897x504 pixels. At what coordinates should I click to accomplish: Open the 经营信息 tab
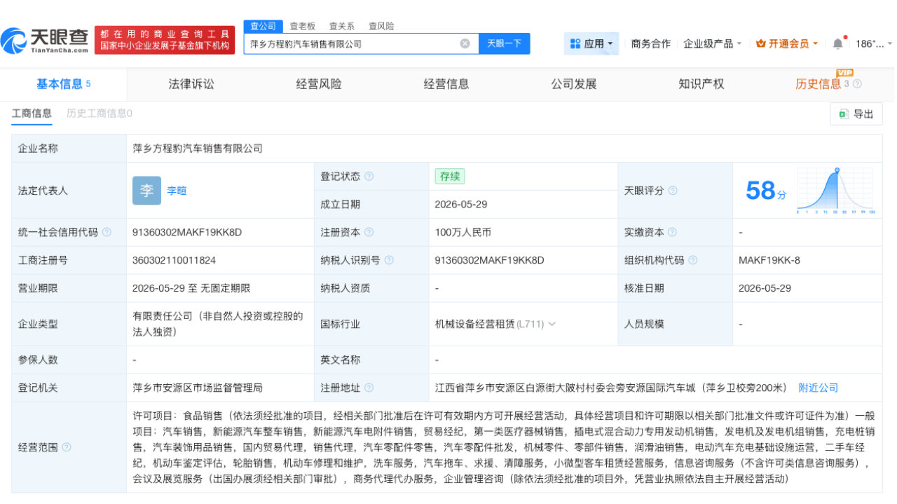446,84
